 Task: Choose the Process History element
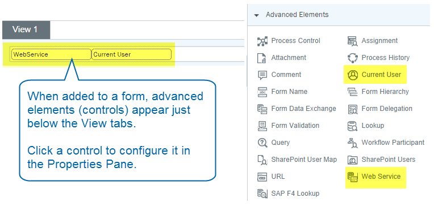378,58
